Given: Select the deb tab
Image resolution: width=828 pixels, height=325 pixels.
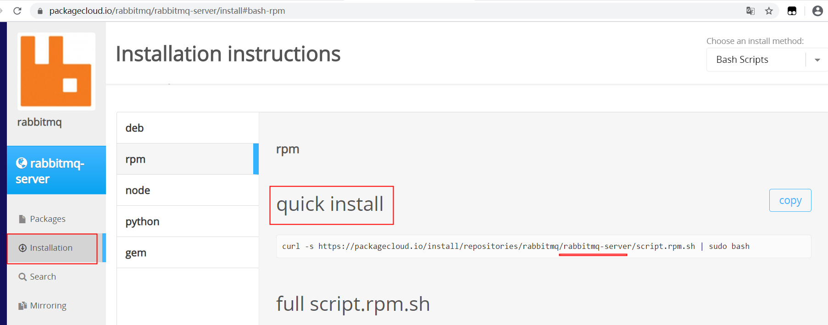Looking at the screenshot, I should click(x=188, y=128).
